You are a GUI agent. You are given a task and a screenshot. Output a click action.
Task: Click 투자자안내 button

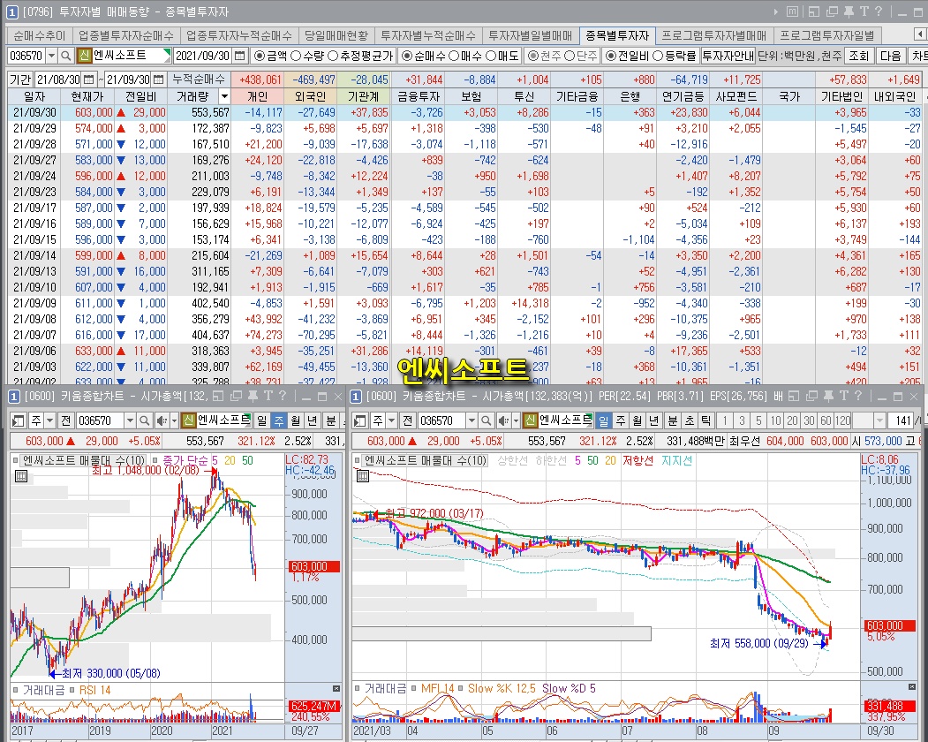click(x=728, y=56)
